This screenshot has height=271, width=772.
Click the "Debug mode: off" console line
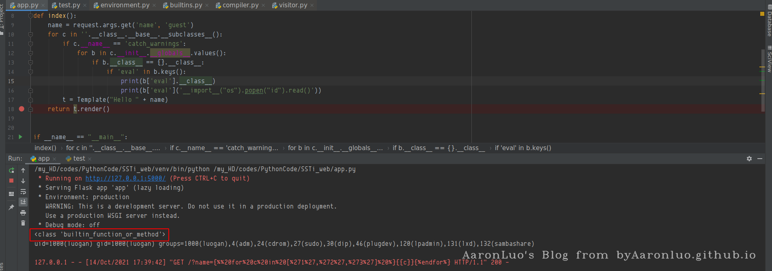click(x=69, y=225)
